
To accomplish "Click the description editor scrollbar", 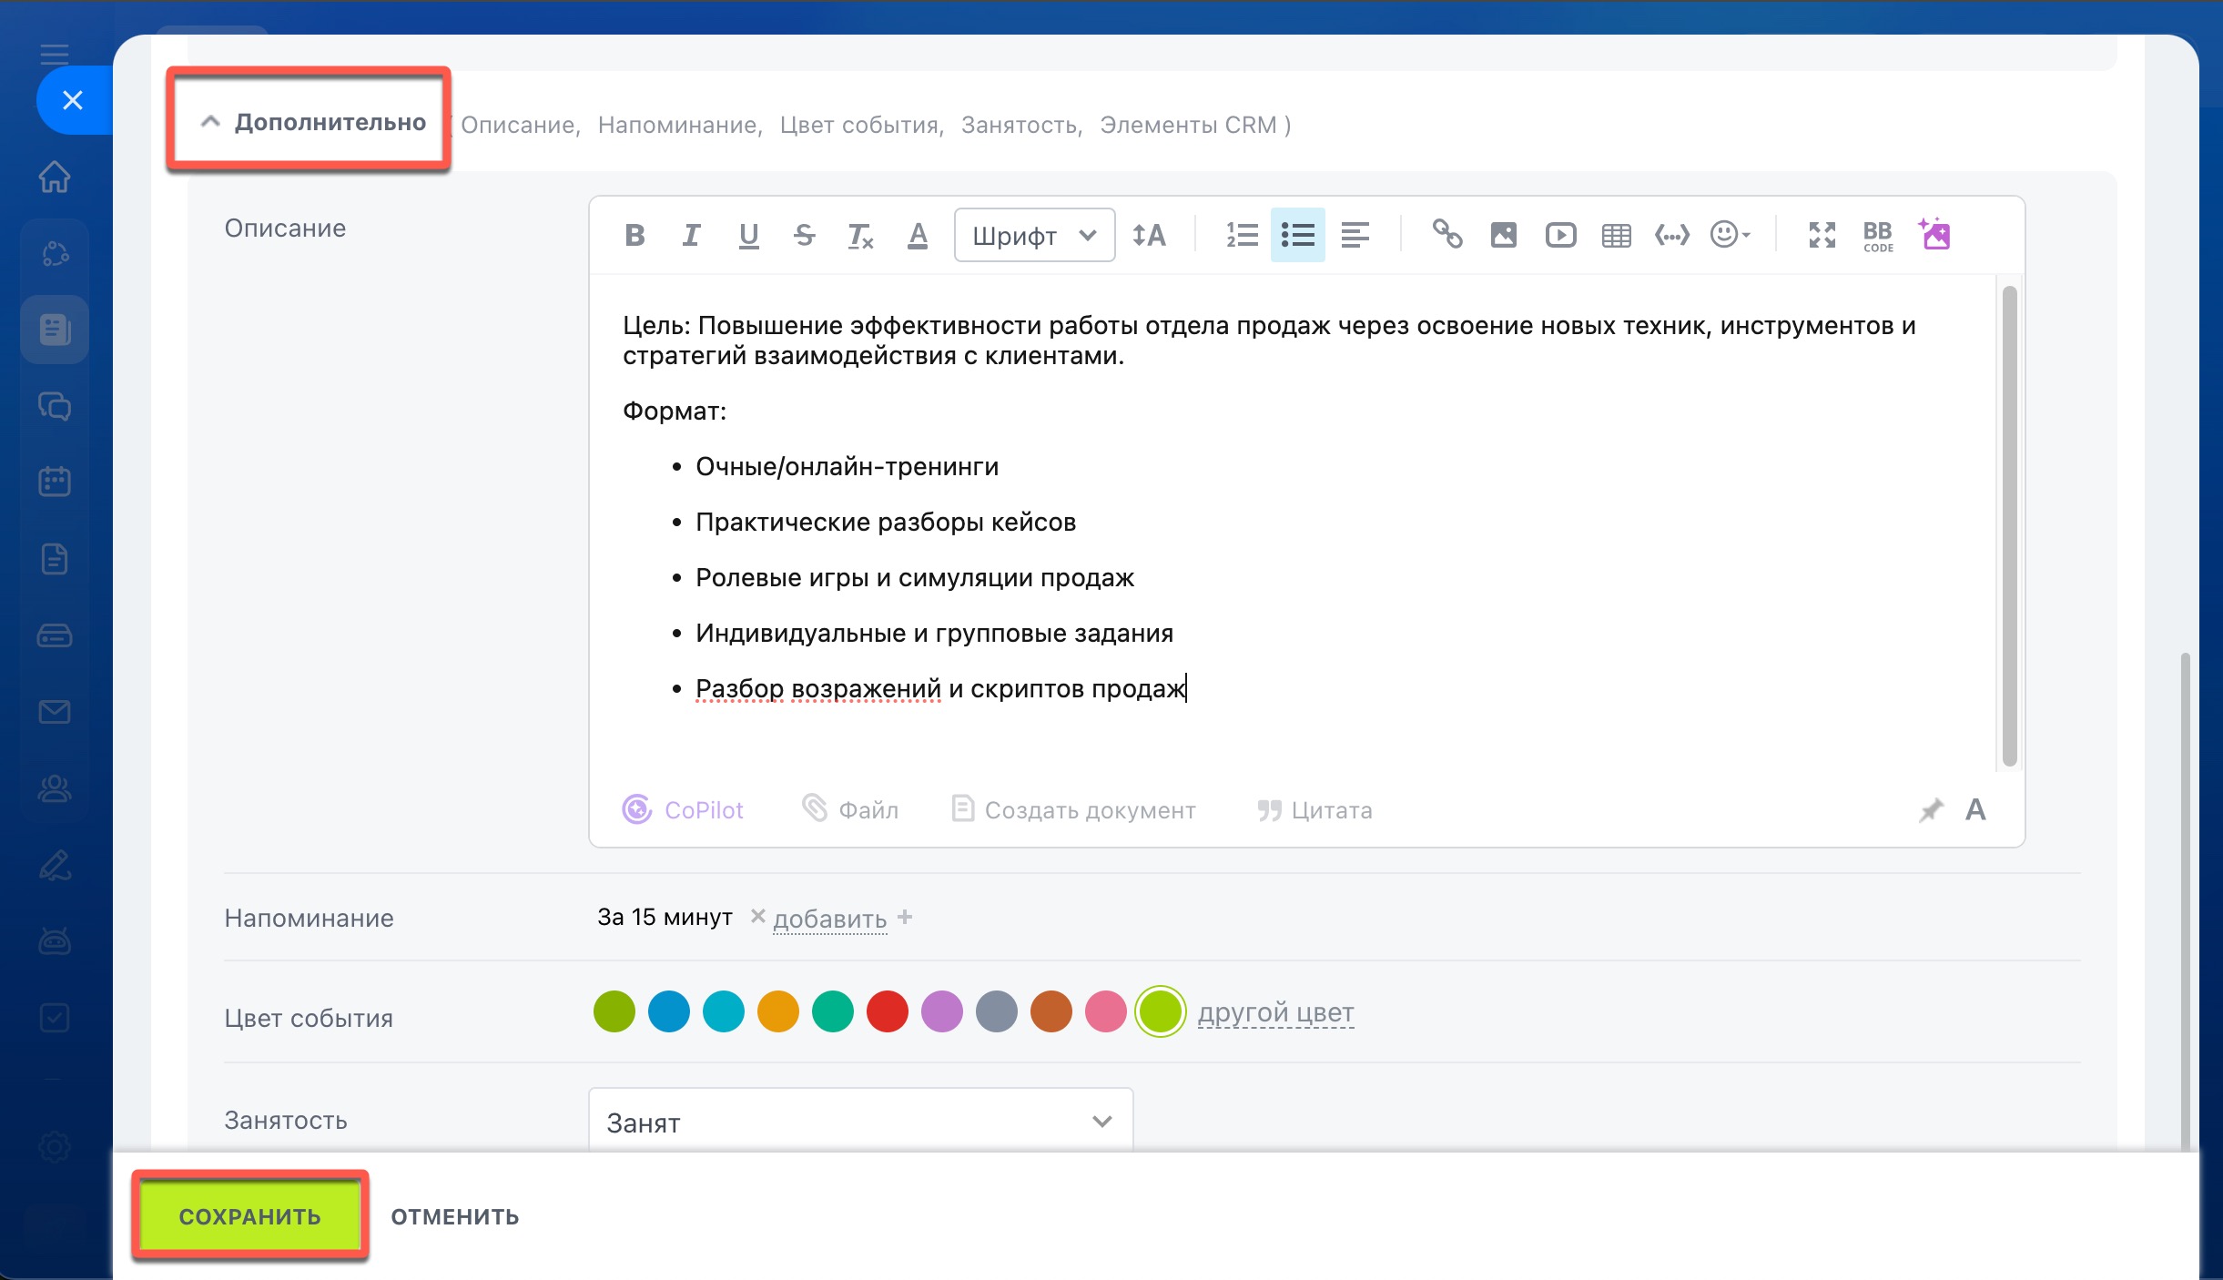I will tap(2010, 526).
